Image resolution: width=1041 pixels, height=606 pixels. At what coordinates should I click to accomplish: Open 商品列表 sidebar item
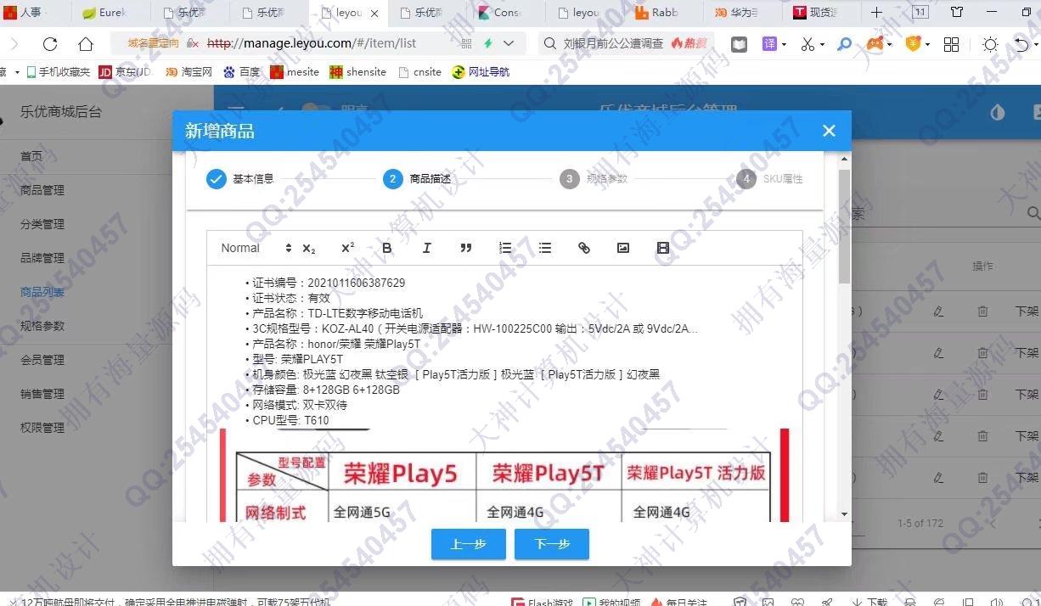[x=42, y=292]
